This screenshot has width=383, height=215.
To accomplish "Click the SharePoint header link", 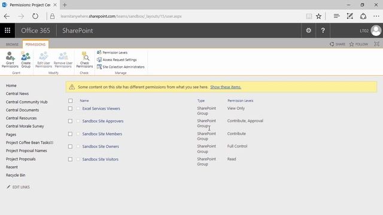I will (77, 30).
